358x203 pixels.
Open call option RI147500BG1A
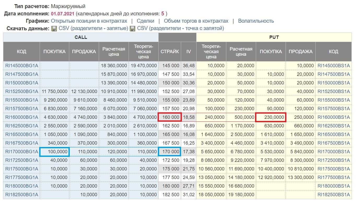[x=22, y=74]
